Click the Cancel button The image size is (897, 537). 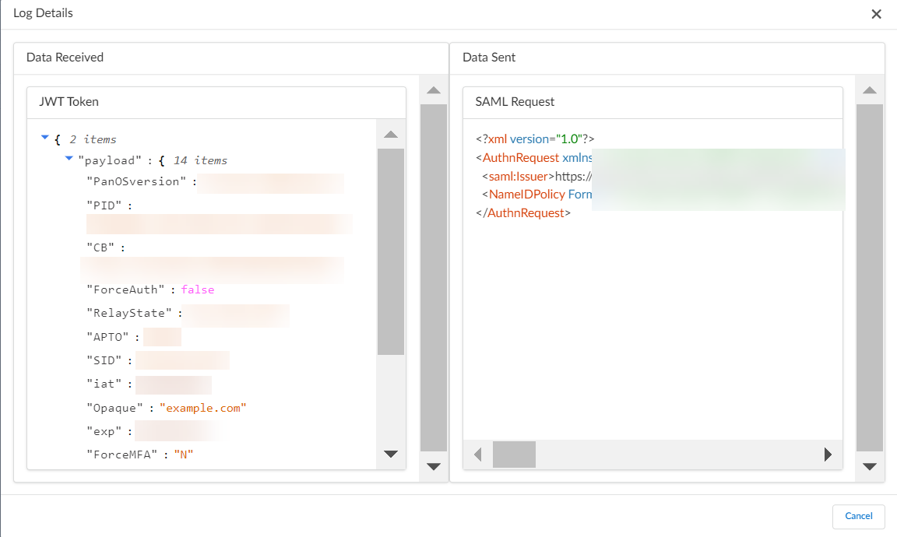coord(858,516)
